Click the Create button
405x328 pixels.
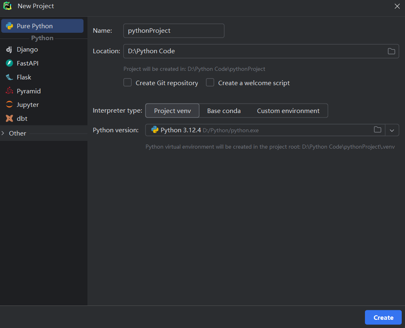coord(383,317)
